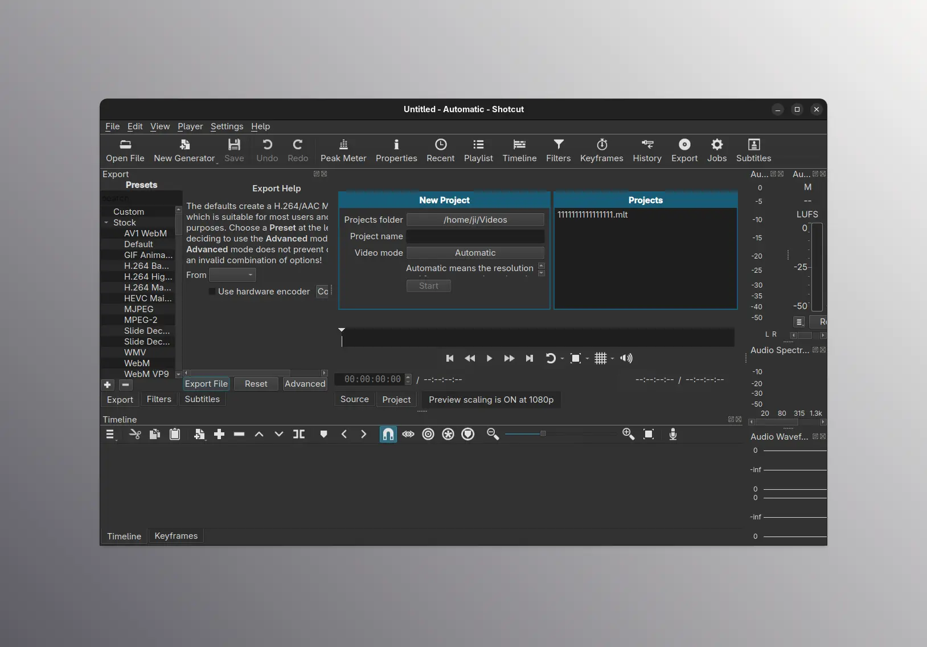Toggle player loop button

[550, 358]
